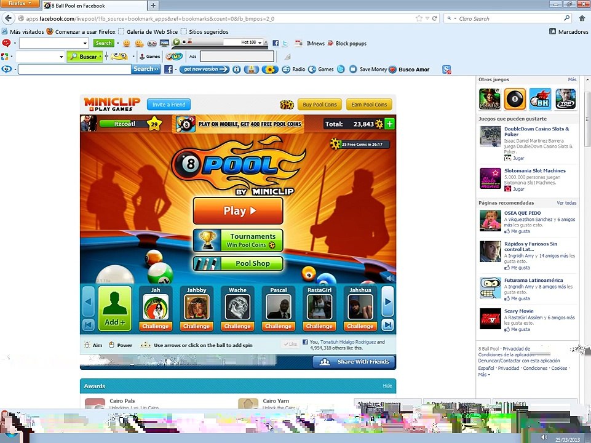This screenshot has height=443, width=591.
Task: Play the toolbar radio player
Action: click(x=176, y=42)
